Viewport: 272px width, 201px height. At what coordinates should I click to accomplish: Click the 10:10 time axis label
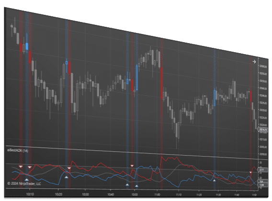click(30, 194)
